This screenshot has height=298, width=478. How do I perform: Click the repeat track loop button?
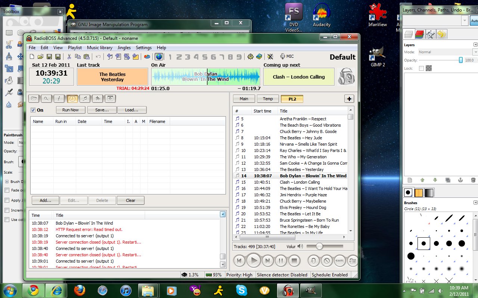pyautogui.click(x=313, y=261)
